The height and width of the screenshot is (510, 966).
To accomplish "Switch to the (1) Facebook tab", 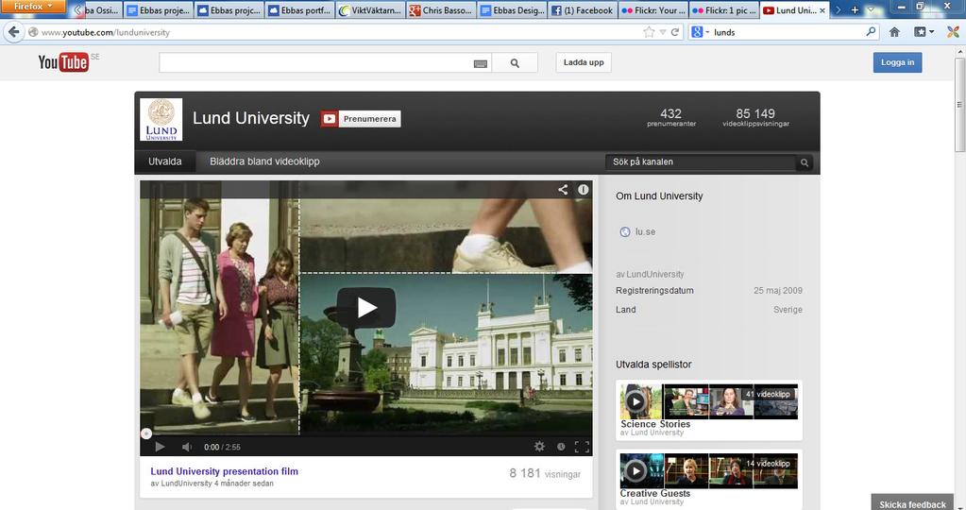I will point(583,10).
